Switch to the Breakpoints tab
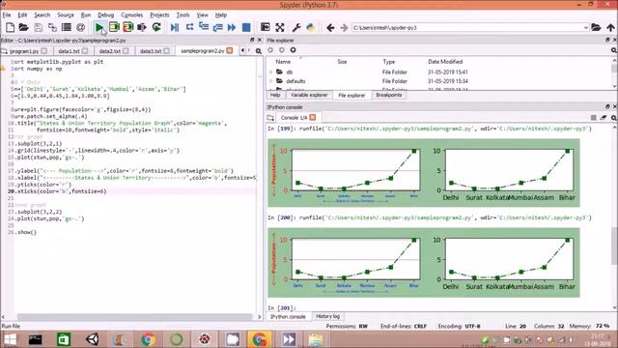 388,95
